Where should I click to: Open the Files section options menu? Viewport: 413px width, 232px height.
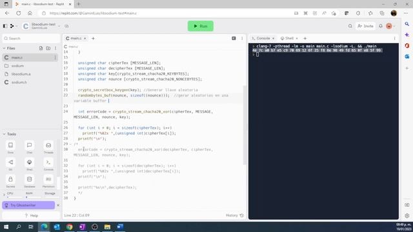pyautogui.click(x=55, y=48)
